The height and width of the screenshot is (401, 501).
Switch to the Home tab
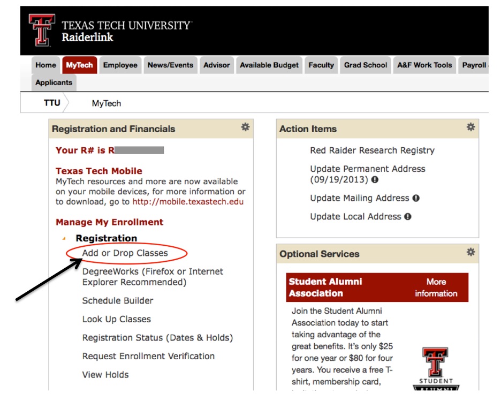click(x=45, y=65)
